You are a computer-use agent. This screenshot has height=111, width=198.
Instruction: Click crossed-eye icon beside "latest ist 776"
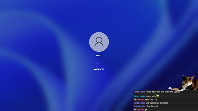(135, 100)
